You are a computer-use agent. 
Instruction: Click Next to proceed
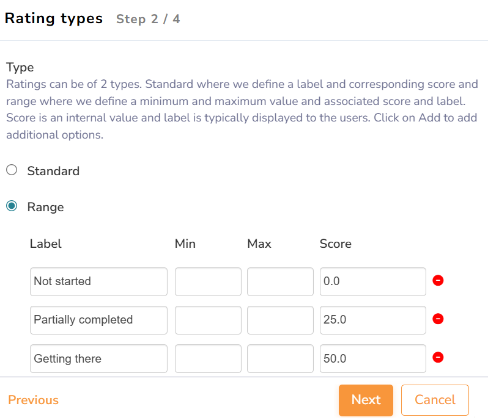pyautogui.click(x=366, y=400)
